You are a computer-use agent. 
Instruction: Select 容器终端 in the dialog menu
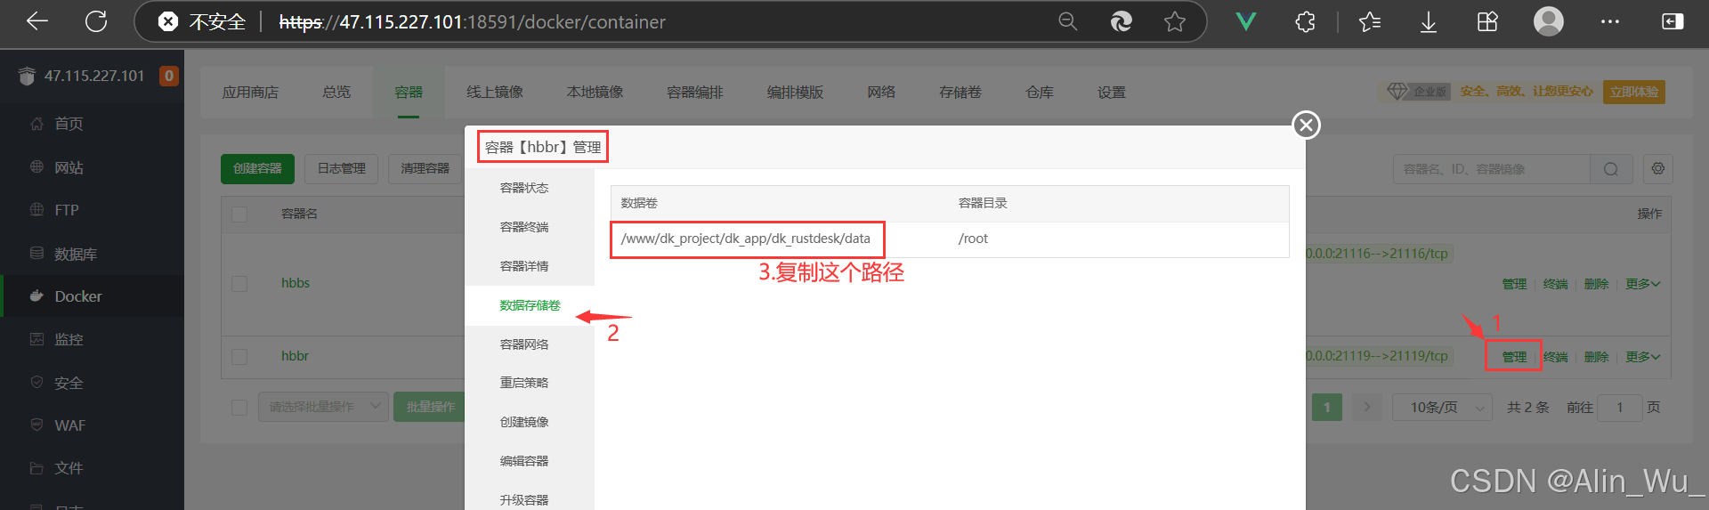tap(524, 227)
